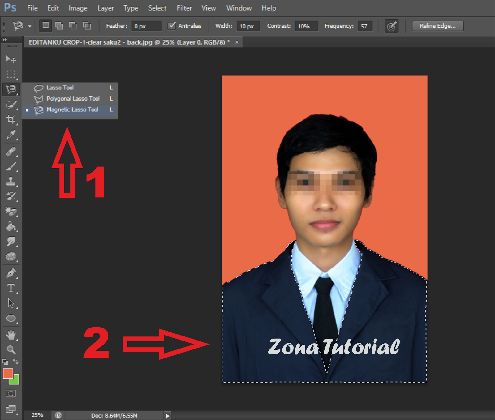495x420 pixels.
Task: Open the Select menu
Action: [x=157, y=8]
